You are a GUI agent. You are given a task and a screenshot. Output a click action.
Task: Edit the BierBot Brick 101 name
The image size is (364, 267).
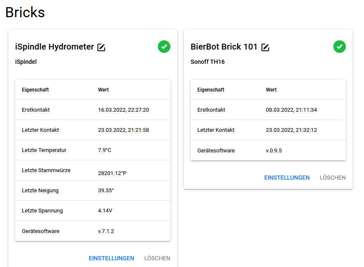click(265, 47)
